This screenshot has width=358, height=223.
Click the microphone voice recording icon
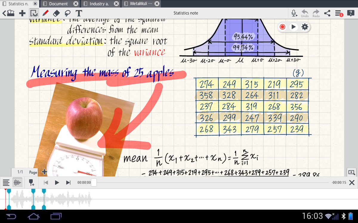pyautogui.click(x=294, y=13)
